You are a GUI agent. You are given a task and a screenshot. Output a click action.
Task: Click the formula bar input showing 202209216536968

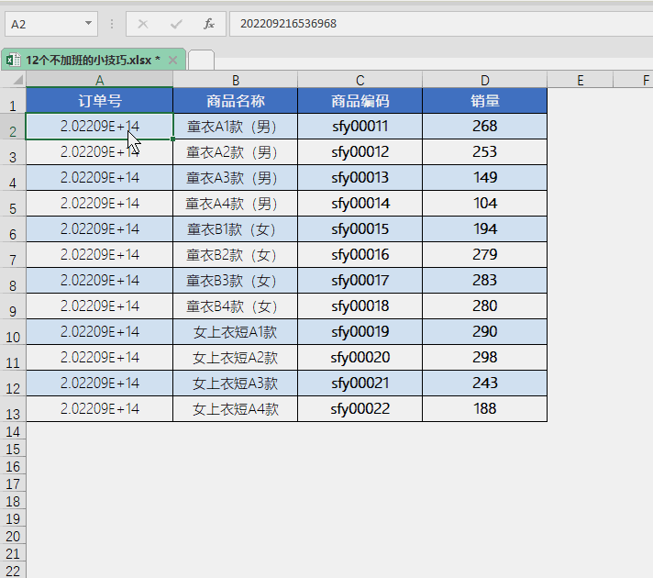[440, 23]
